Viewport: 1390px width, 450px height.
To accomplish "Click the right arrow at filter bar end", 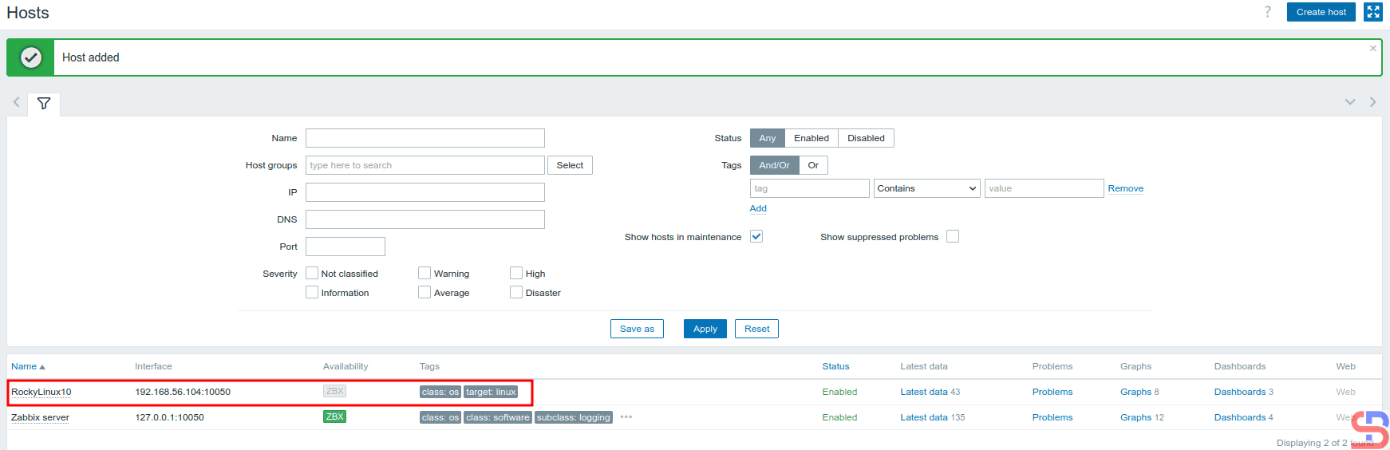I will [1372, 102].
